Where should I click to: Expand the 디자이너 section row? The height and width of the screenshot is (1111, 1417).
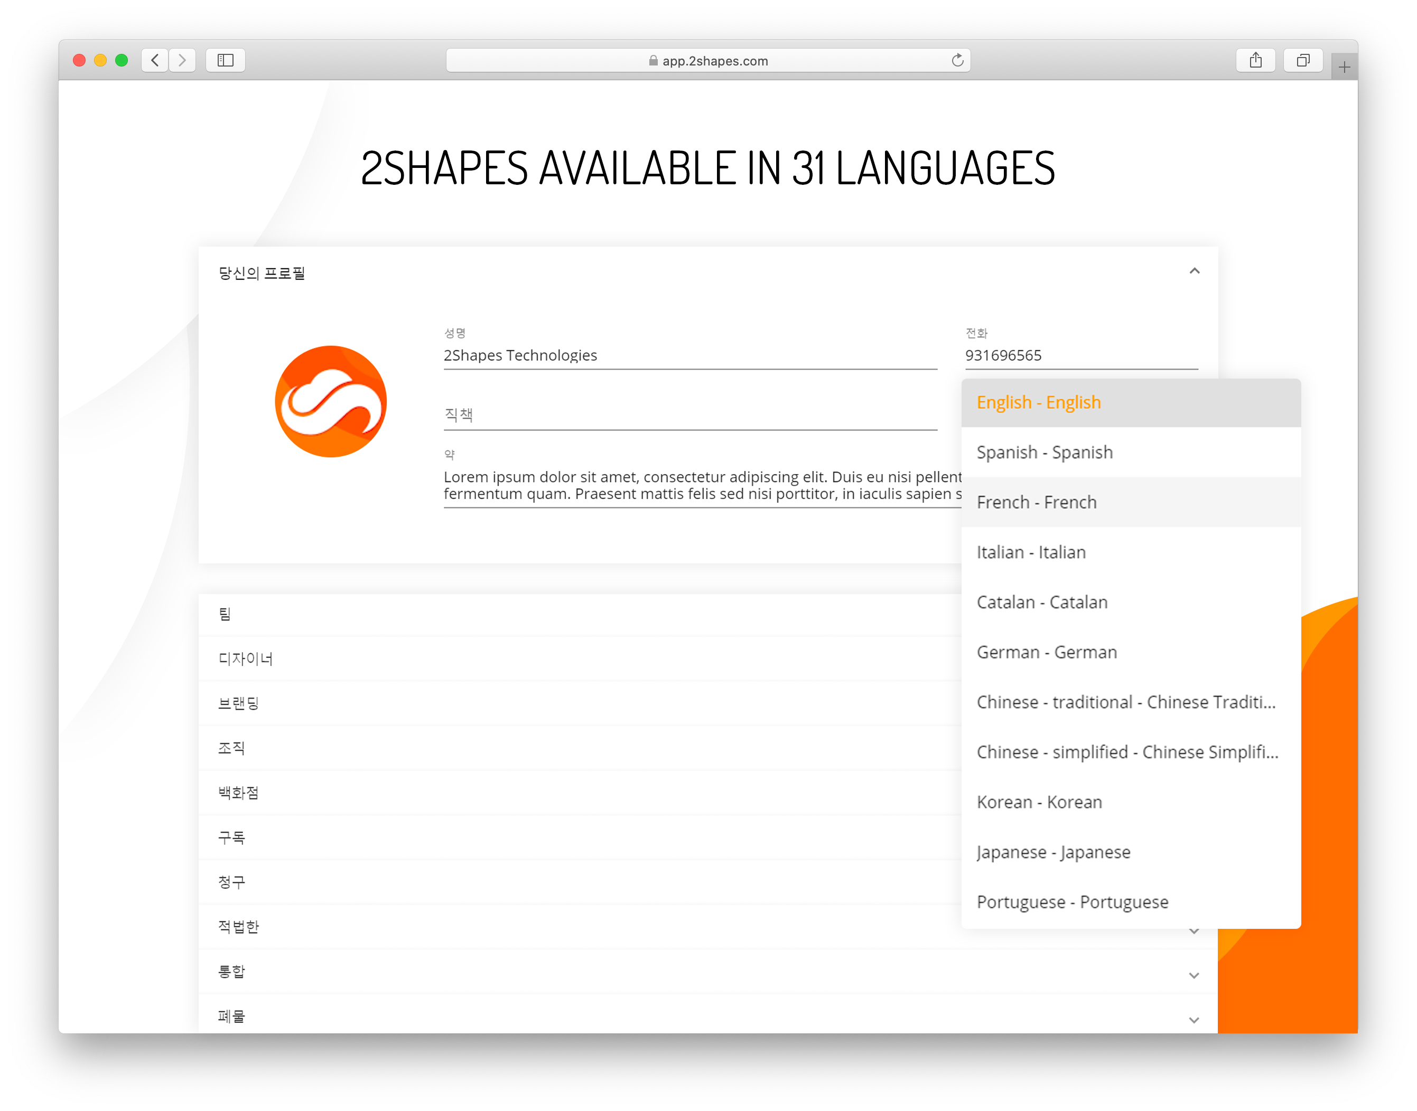coord(580,659)
